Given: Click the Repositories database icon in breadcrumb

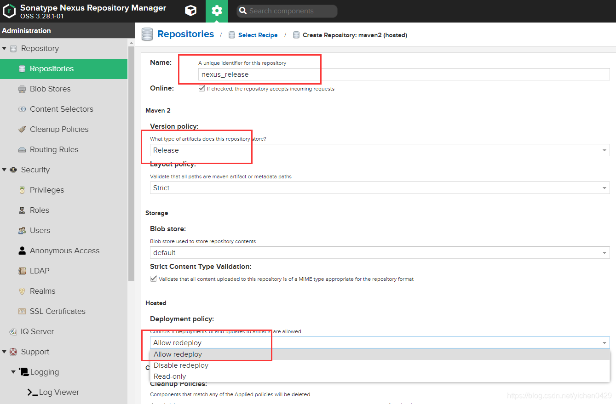Looking at the screenshot, I should tap(147, 34).
